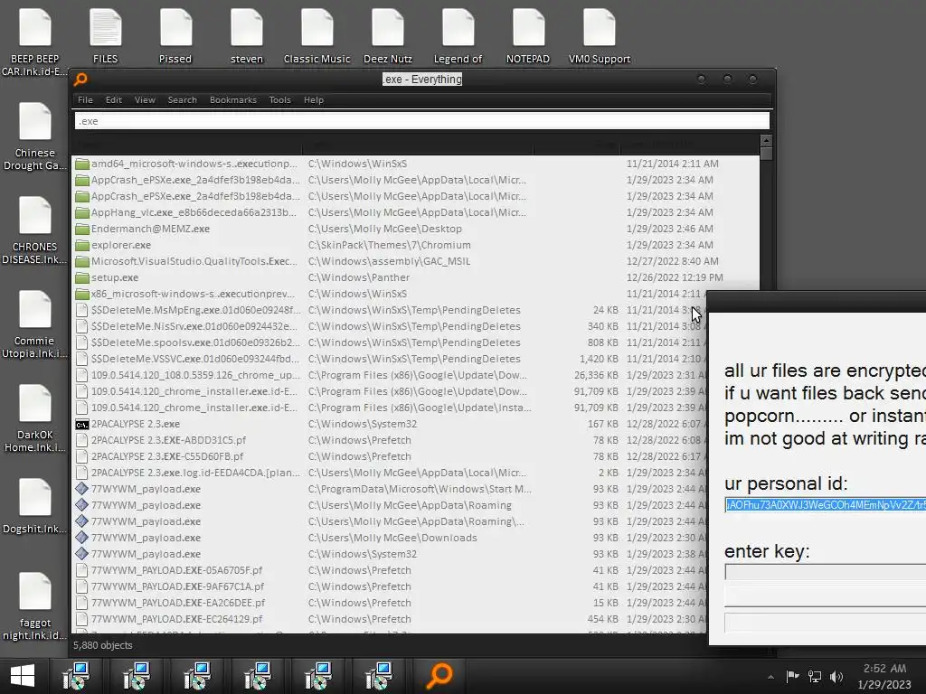
Task: Select 2PACALYPSE 2.3.EXE-ABDD31C5.pf result
Action: click(389, 440)
